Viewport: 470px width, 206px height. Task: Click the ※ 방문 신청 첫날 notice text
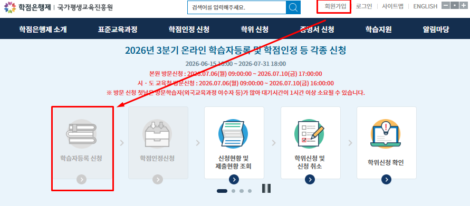[236, 93]
